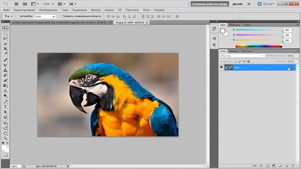Switch to the Дизайн workspace
The width and height of the screenshot is (301, 169).
[238, 4]
